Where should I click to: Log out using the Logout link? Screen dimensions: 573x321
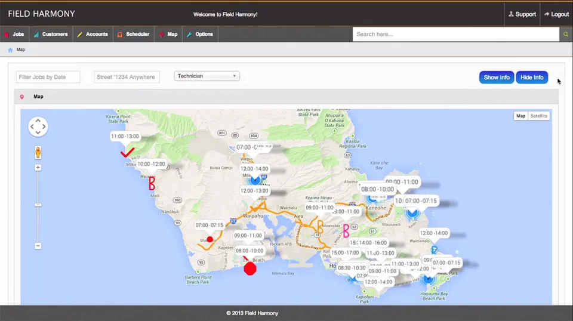click(x=556, y=14)
